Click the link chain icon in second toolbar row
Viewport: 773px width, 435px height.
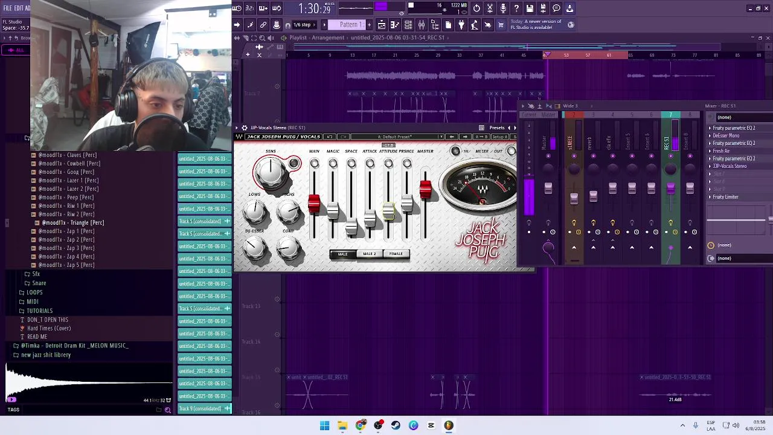(x=263, y=25)
